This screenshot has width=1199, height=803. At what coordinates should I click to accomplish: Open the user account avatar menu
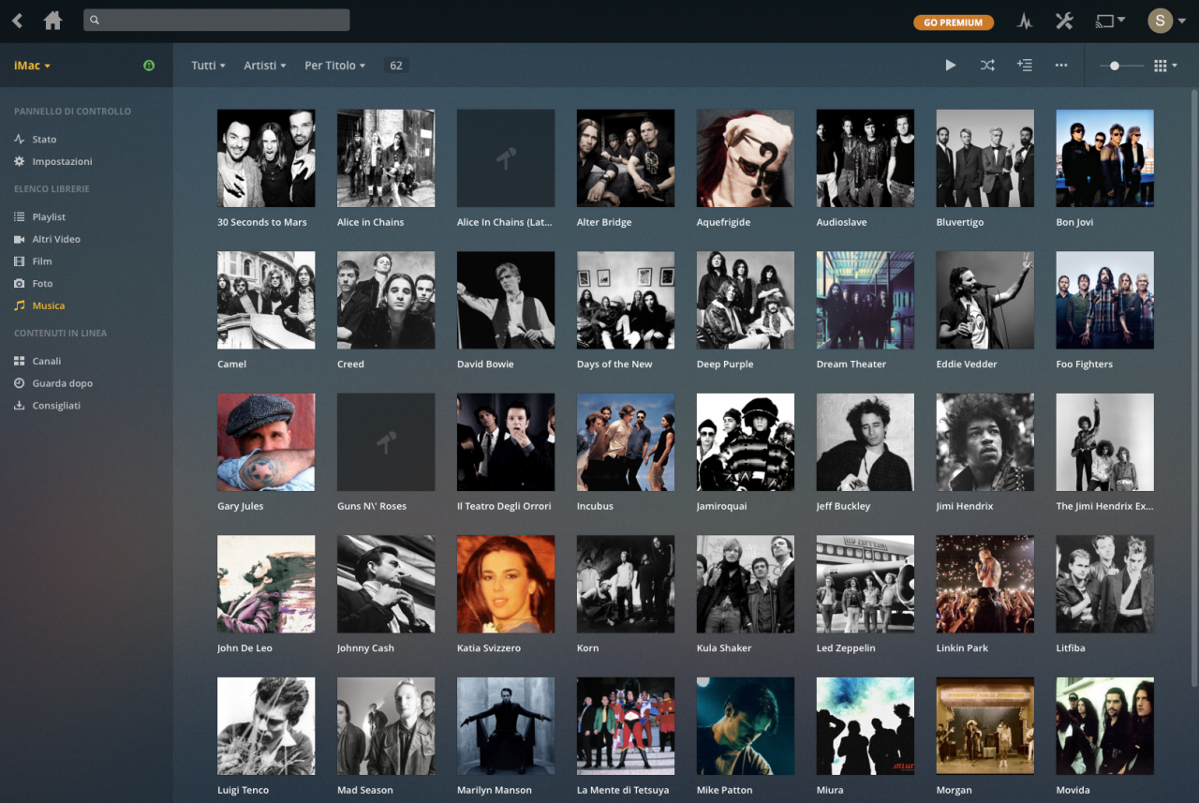click(x=1166, y=21)
